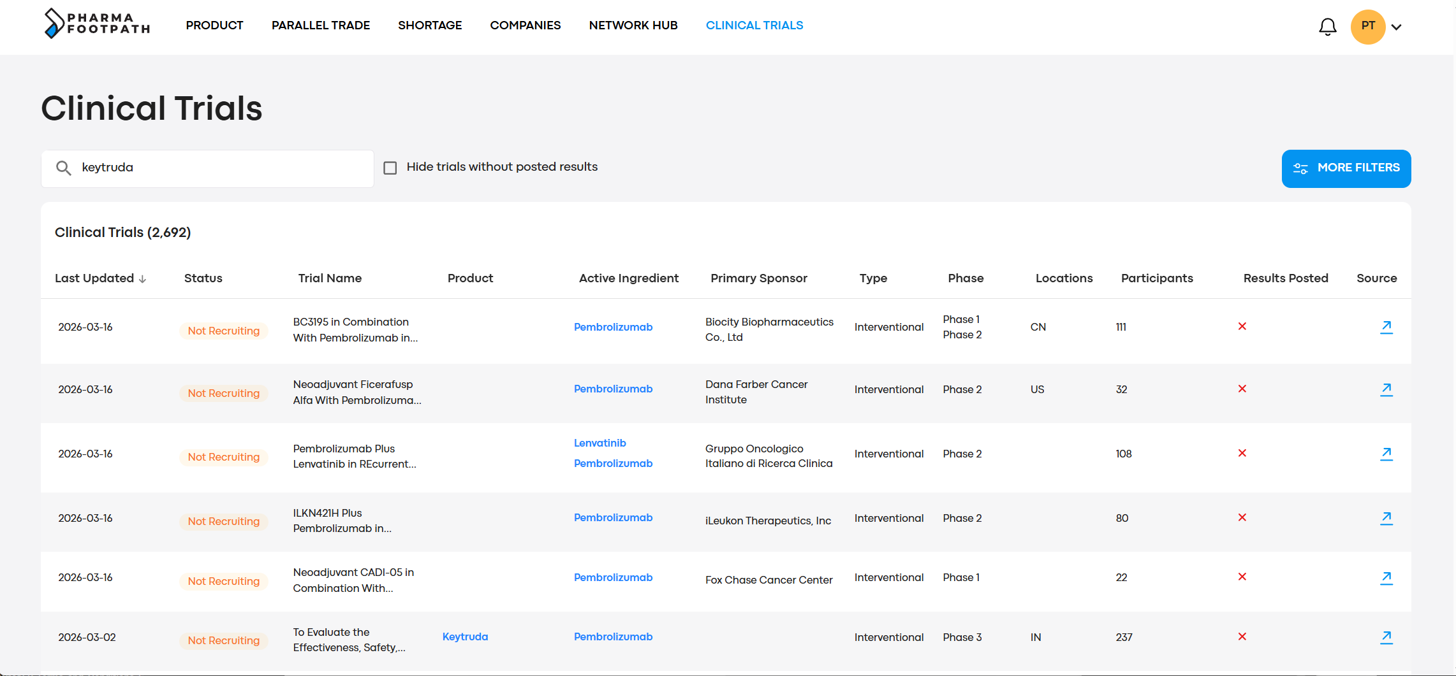Go to the Shortage menu
Viewport: 1456px width, 676px height.
(429, 25)
